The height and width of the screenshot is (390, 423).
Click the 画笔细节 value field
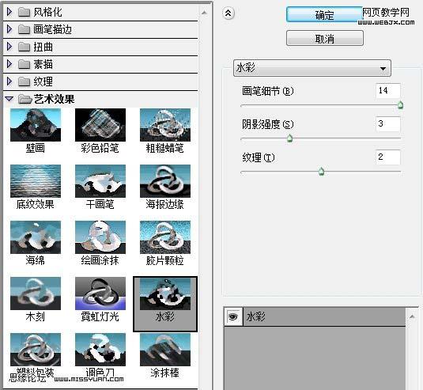tap(388, 90)
